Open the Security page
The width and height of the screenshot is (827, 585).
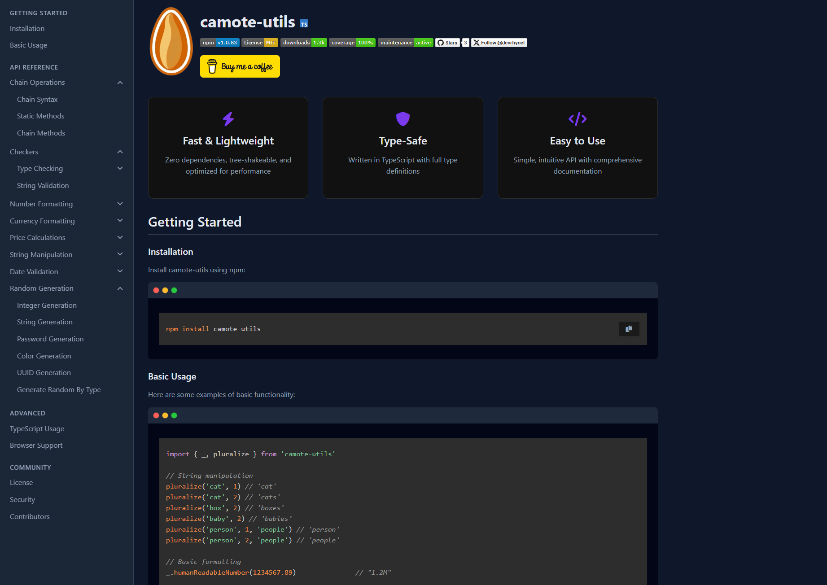coord(22,500)
